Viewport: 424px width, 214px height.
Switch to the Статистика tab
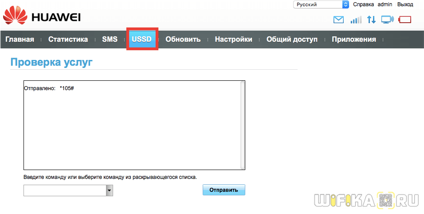point(68,40)
